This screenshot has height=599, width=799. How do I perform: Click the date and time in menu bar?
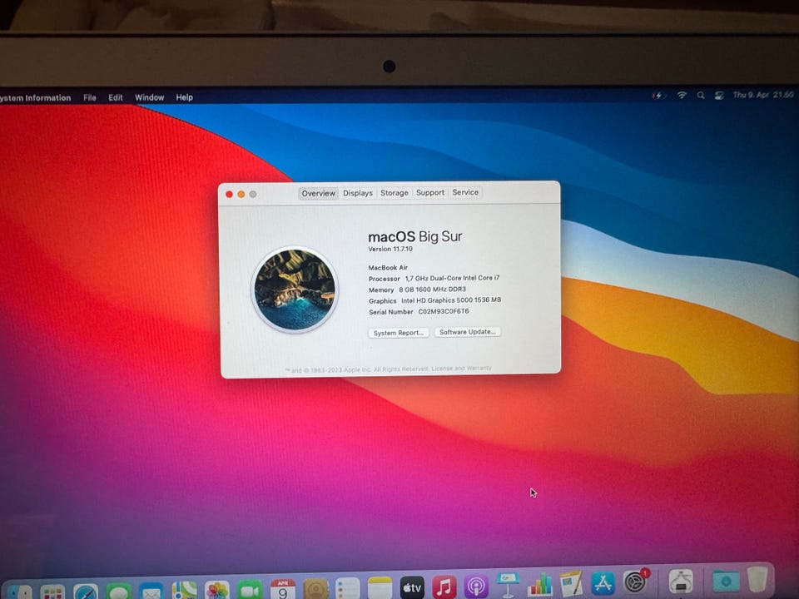point(763,95)
